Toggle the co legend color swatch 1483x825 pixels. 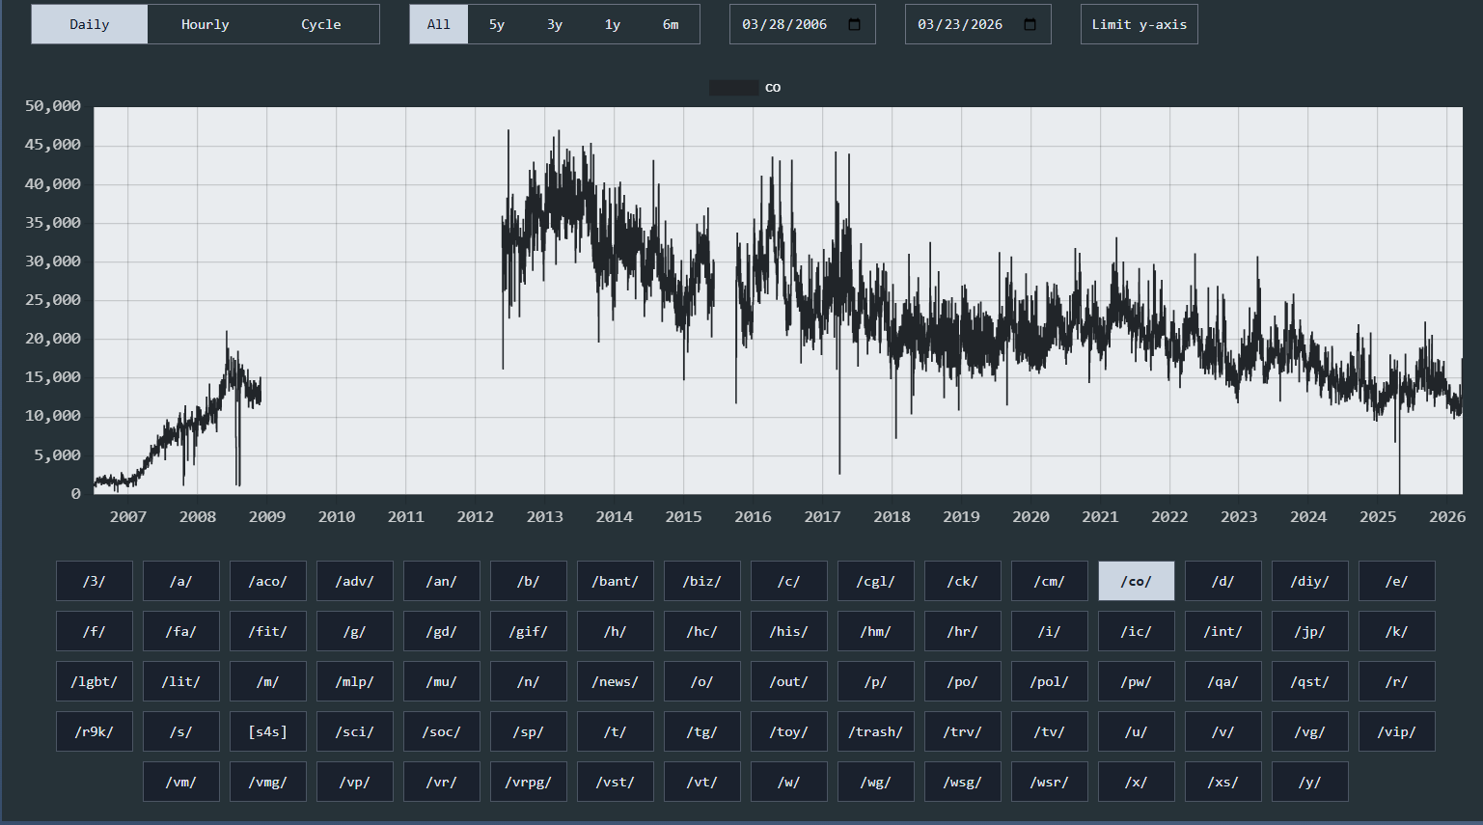click(x=733, y=88)
